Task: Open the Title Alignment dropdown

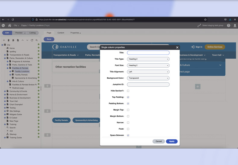Action: click(148, 72)
